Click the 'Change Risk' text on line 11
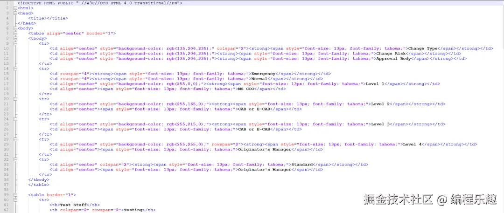This screenshot has height=213, width=504. (391, 54)
